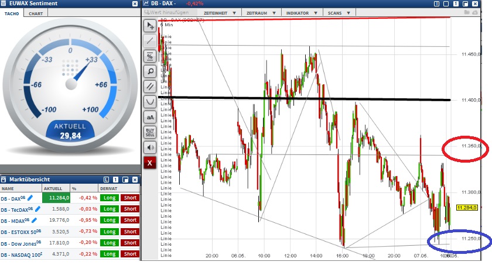Open the SCANS dropdown
This screenshot has height=265, width=492.
[339, 13]
